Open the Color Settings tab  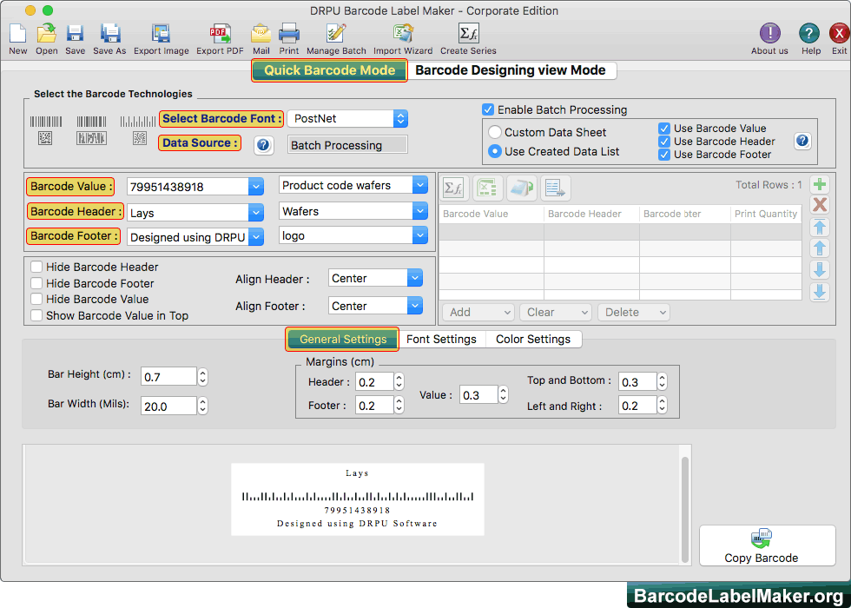point(533,340)
